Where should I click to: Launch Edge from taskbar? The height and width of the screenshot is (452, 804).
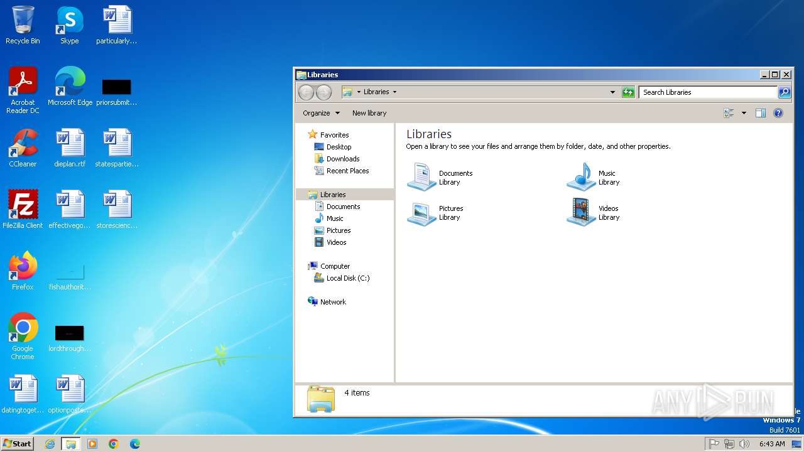[x=134, y=444]
